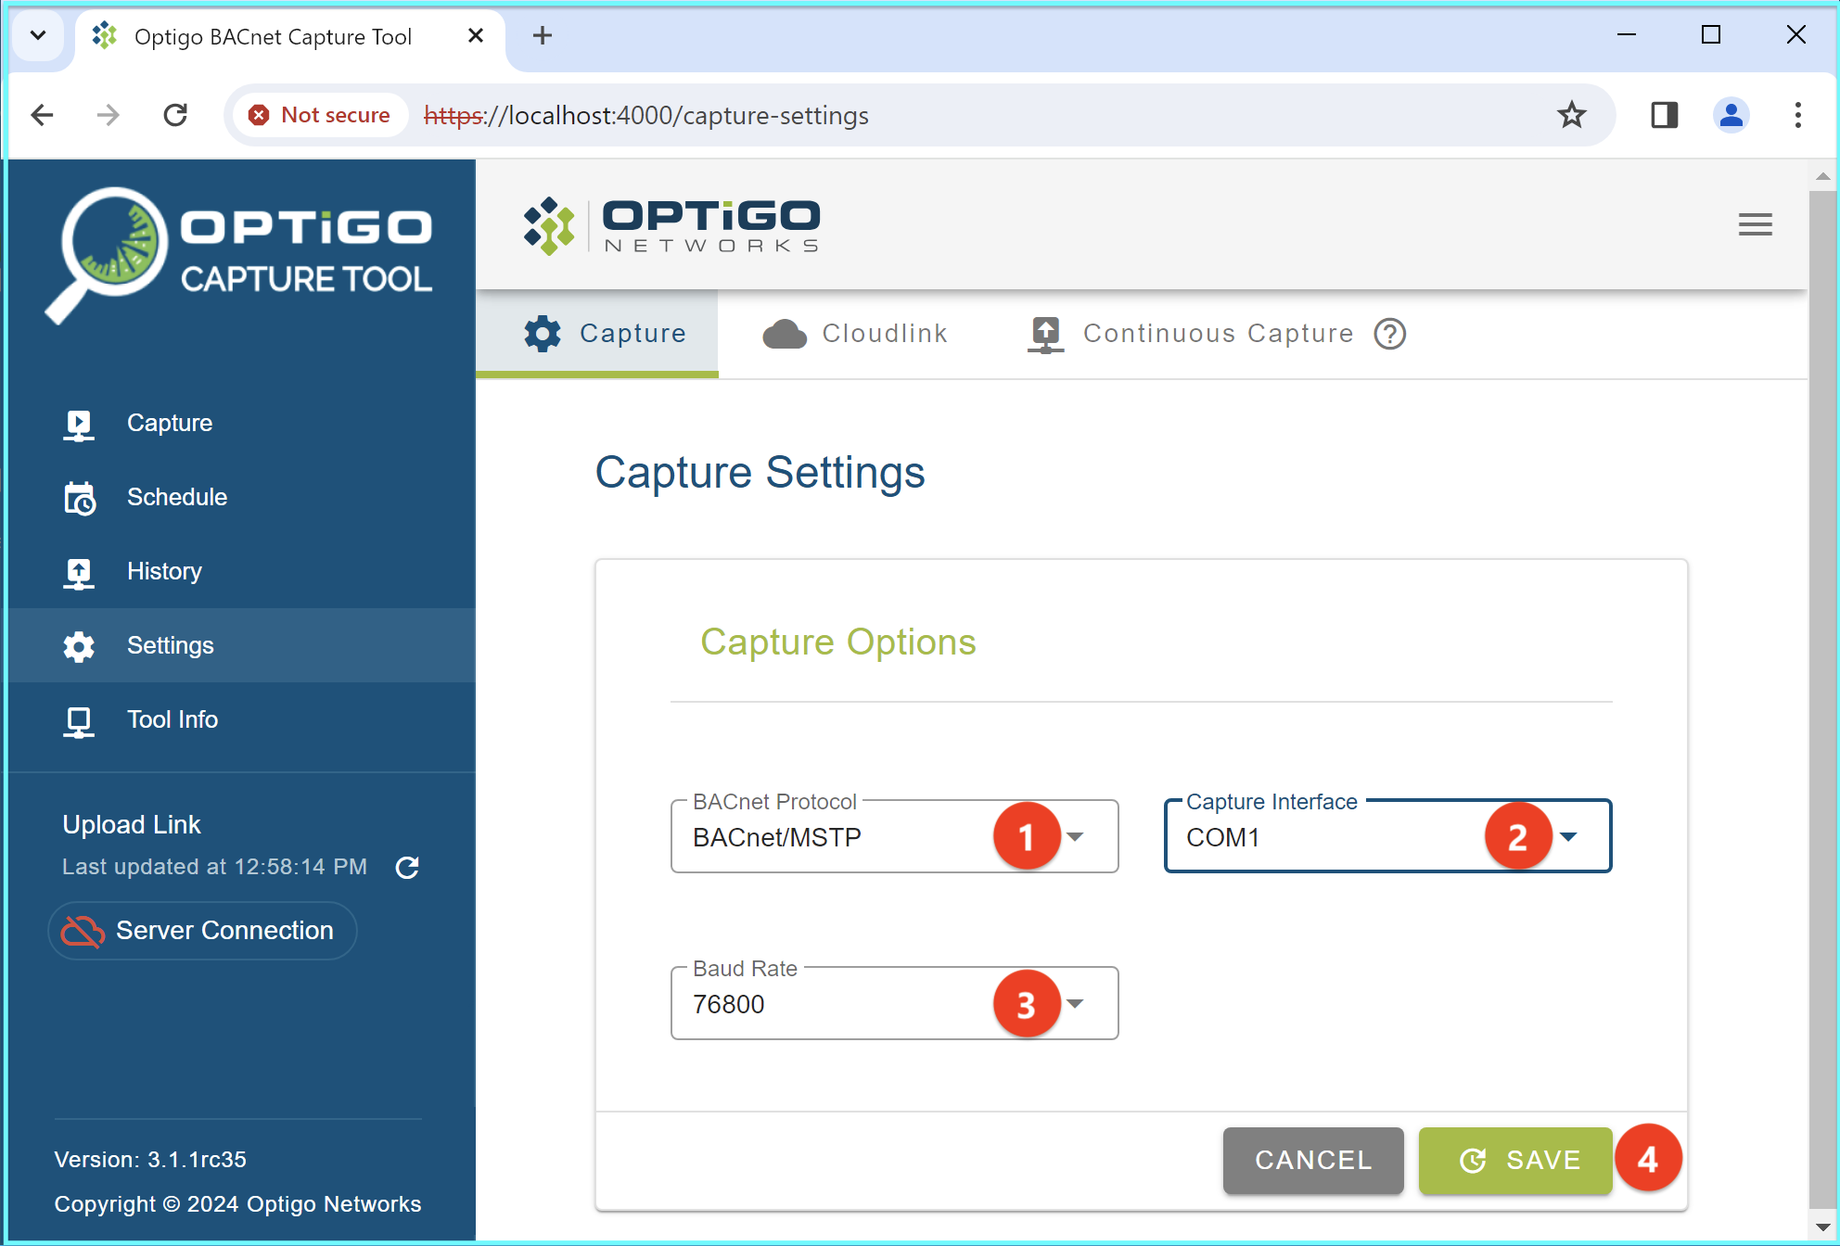This screenshot has width=1840, height=1246.
Task: Click the scrollbar up arrow
Action: coord(1822,175)
